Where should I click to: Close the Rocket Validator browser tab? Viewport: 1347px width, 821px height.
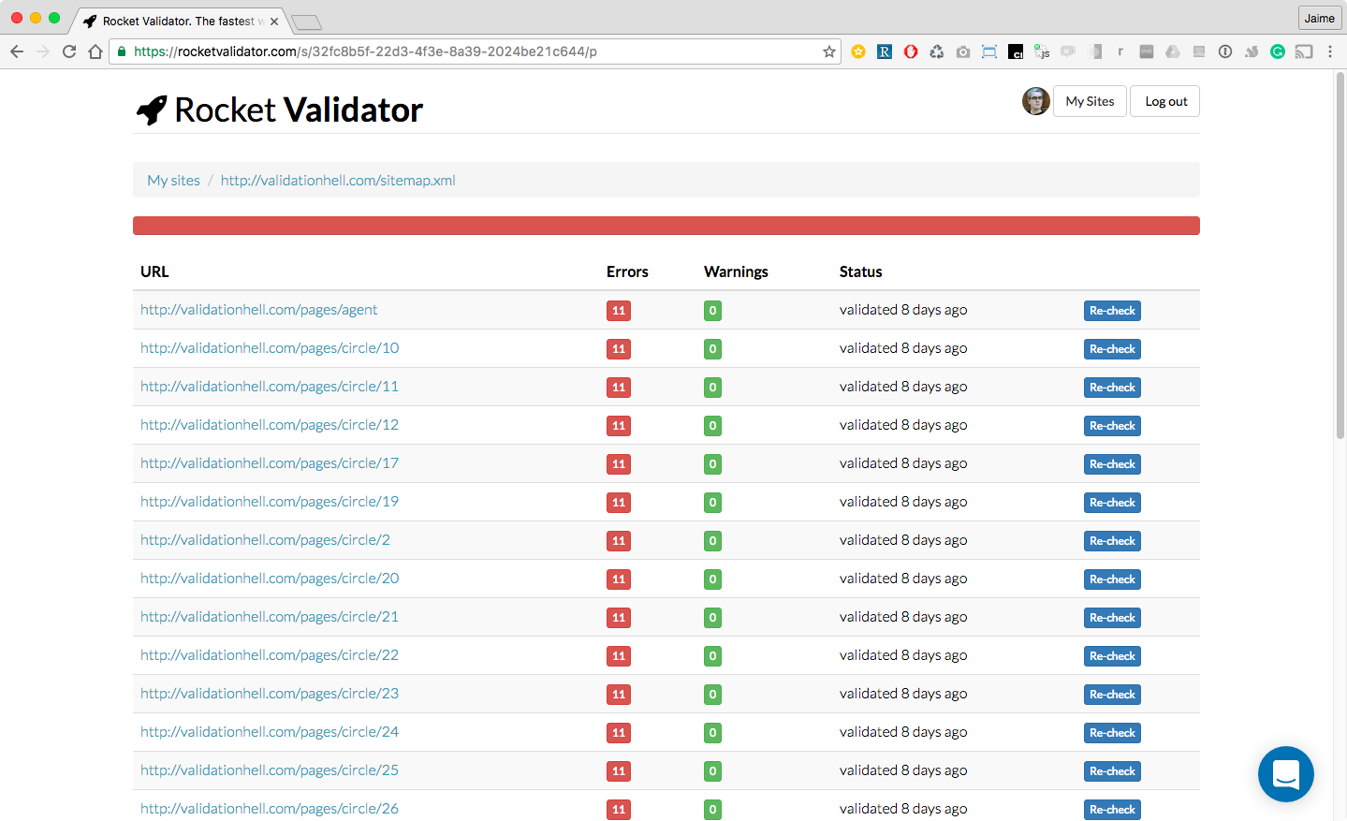[x=274, y=21]
